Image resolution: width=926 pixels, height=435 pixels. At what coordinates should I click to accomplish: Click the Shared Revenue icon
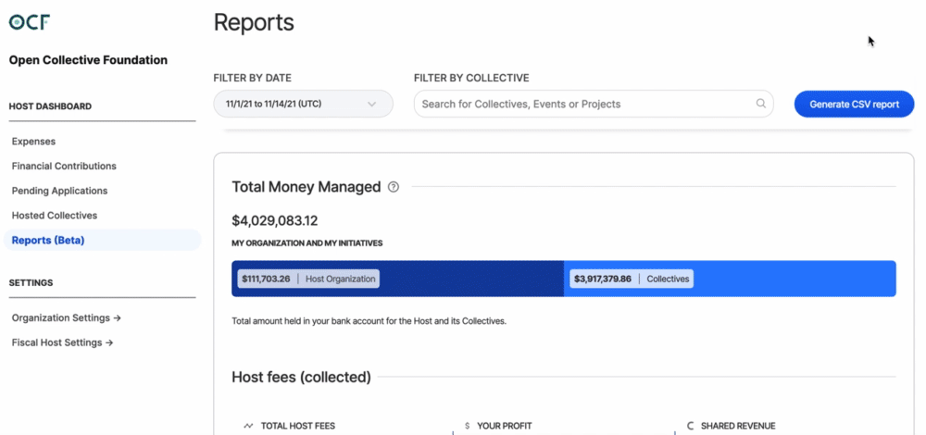[x=691, y=426]
